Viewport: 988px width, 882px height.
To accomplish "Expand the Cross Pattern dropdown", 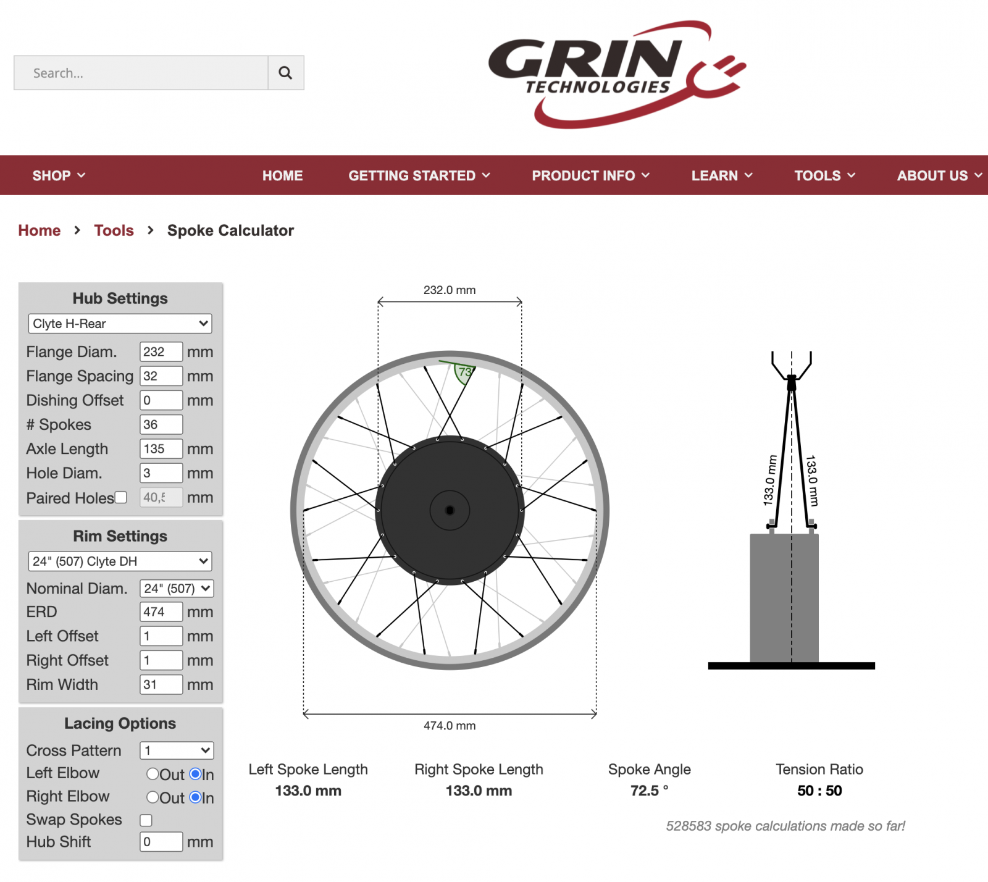I will click(177, 750).
